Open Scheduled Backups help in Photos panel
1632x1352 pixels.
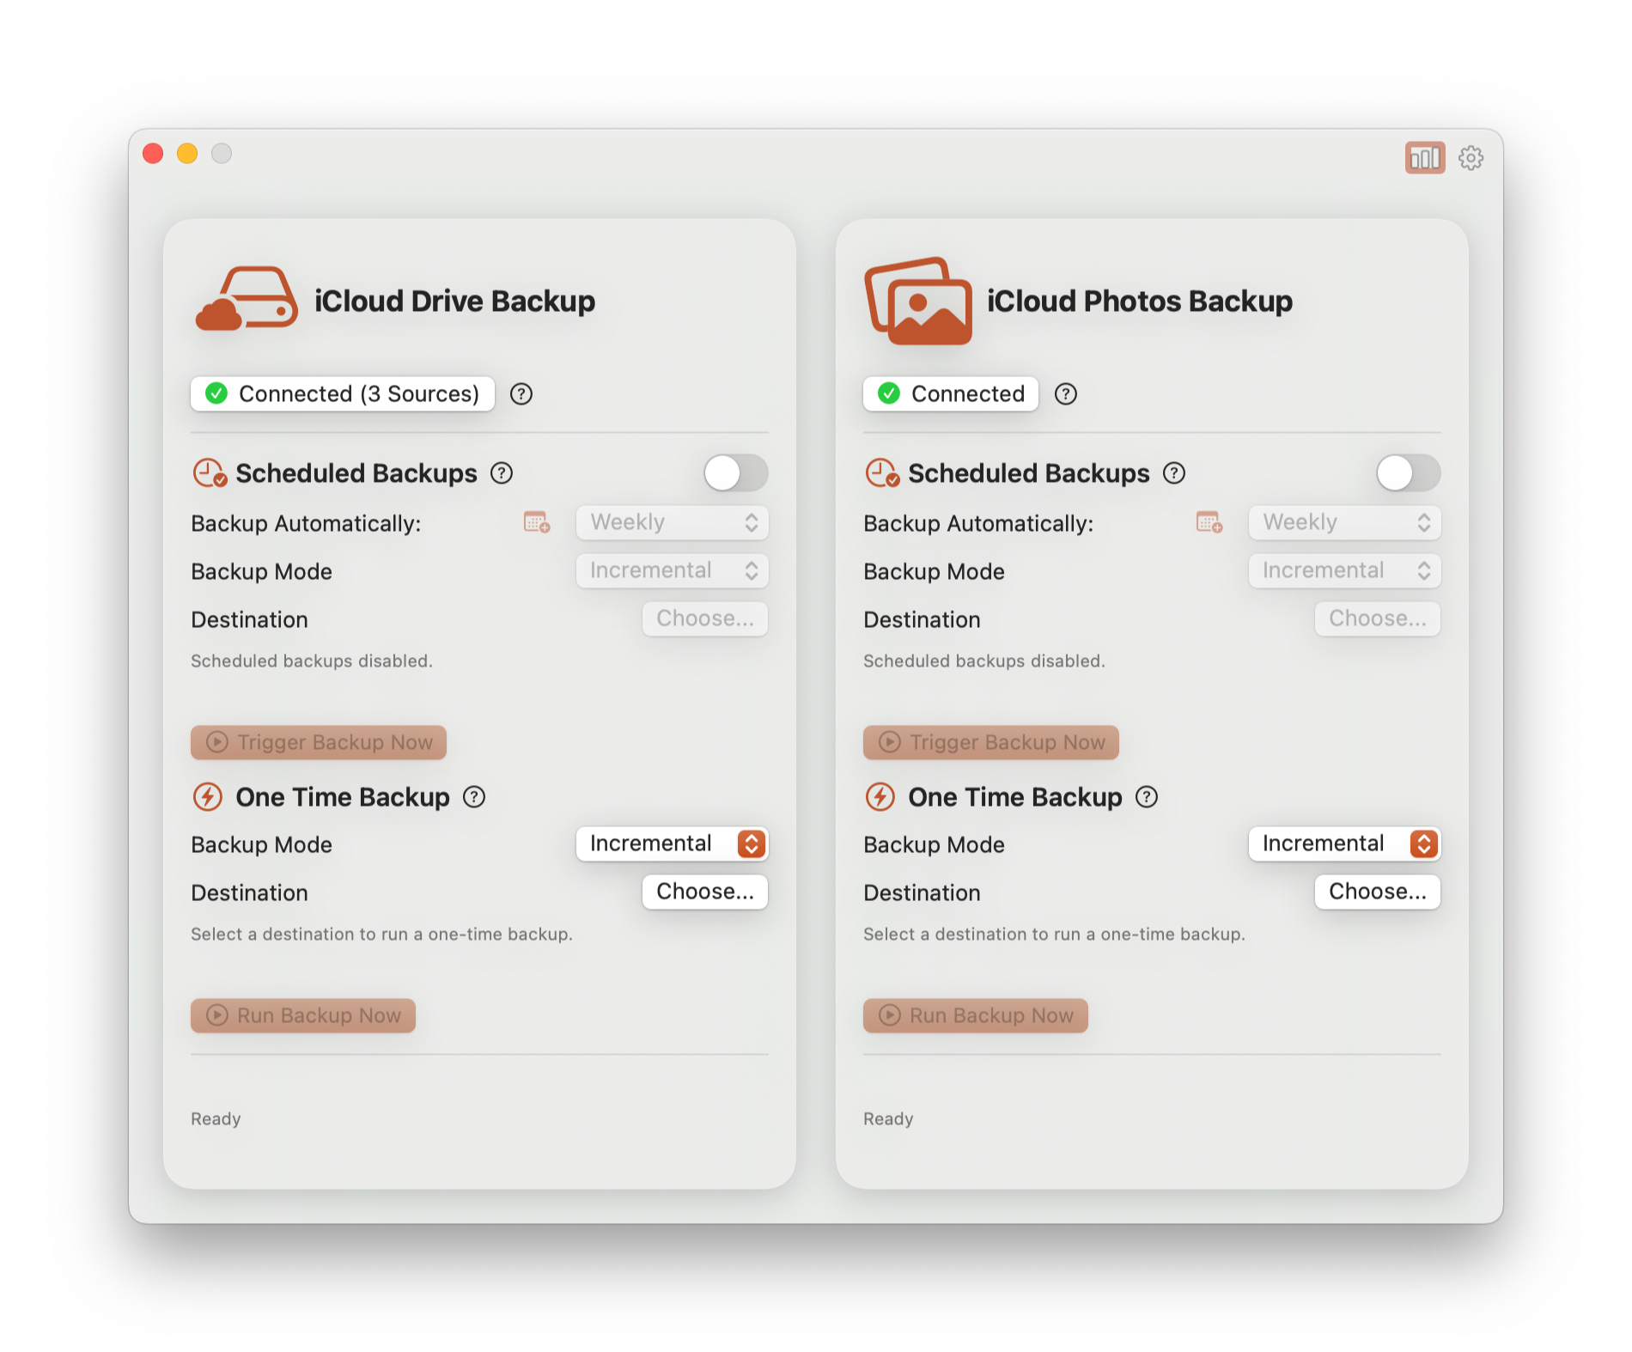click(x=1174, y=473)
